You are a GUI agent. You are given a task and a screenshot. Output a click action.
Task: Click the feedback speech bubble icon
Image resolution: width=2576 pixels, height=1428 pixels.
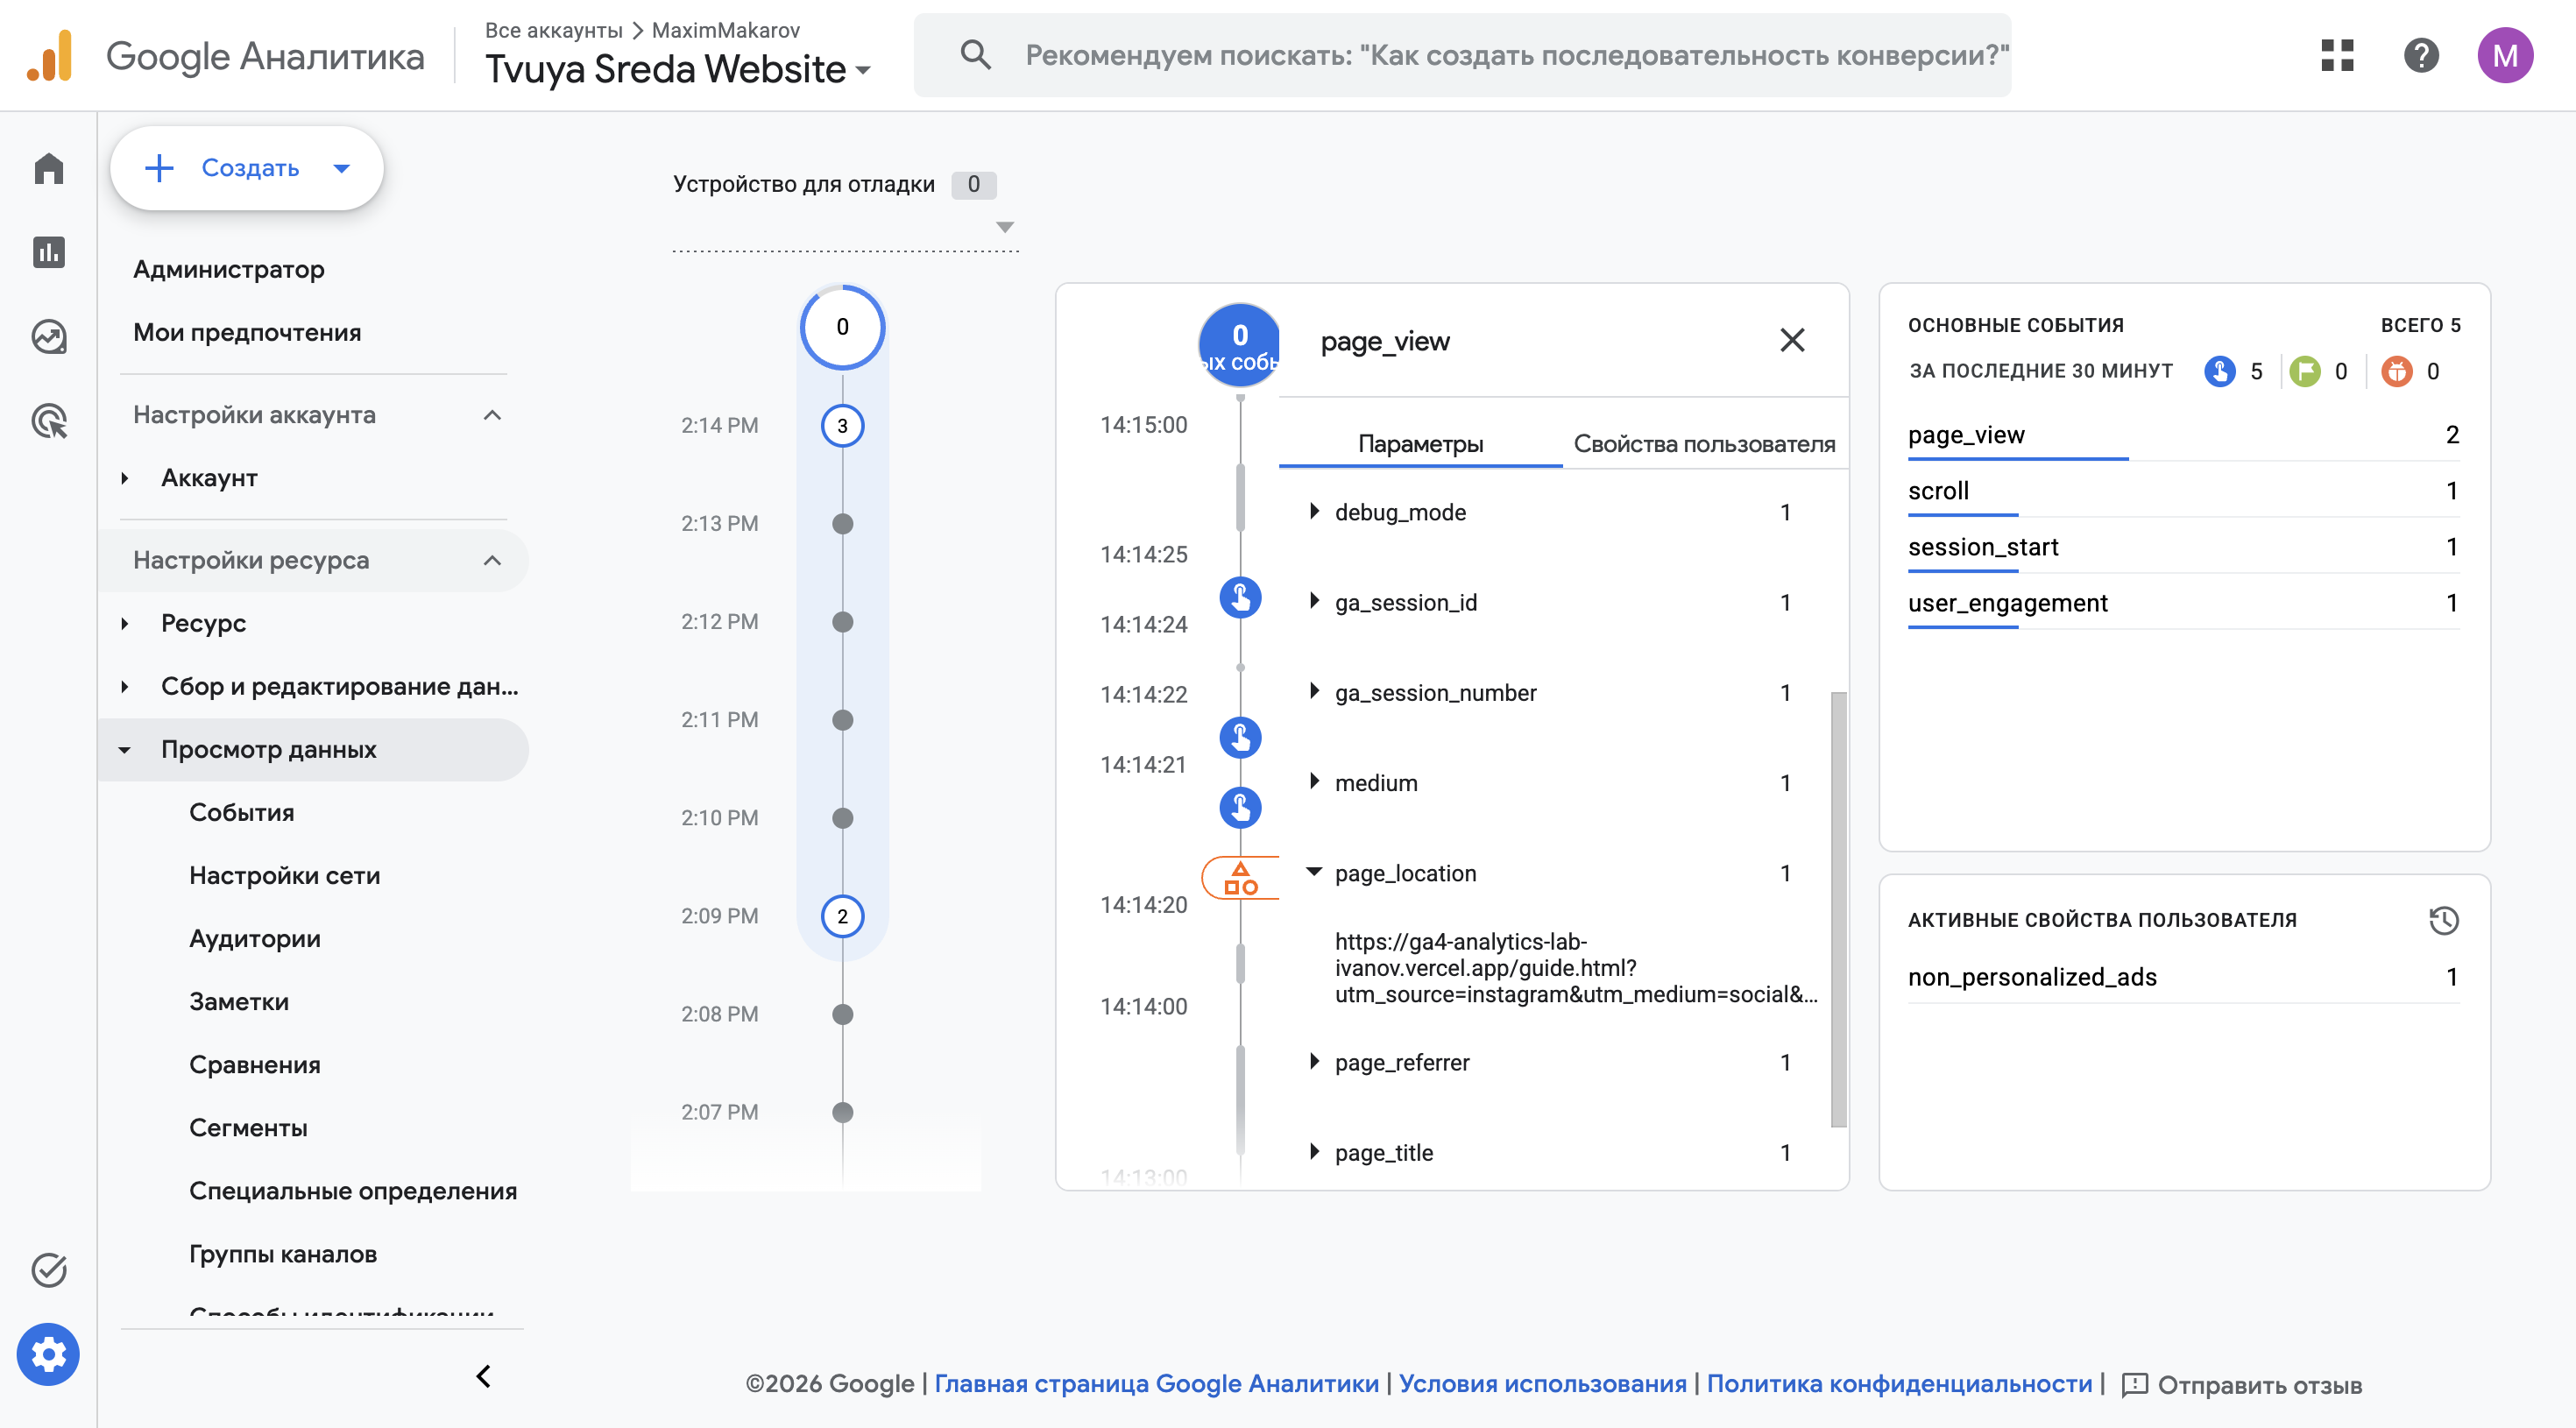coord(2134,1384)
